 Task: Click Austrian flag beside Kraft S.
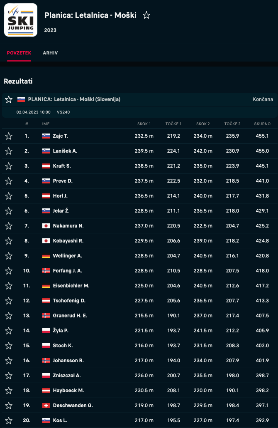(x=46, y=166)
